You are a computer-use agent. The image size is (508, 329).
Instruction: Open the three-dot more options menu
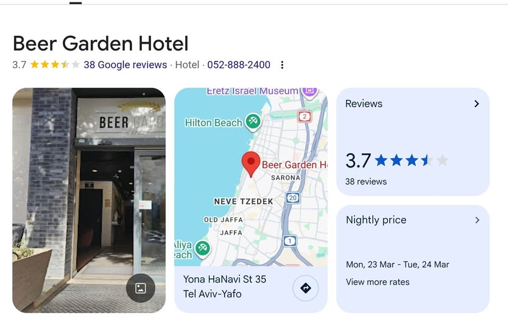pos(282,65)
